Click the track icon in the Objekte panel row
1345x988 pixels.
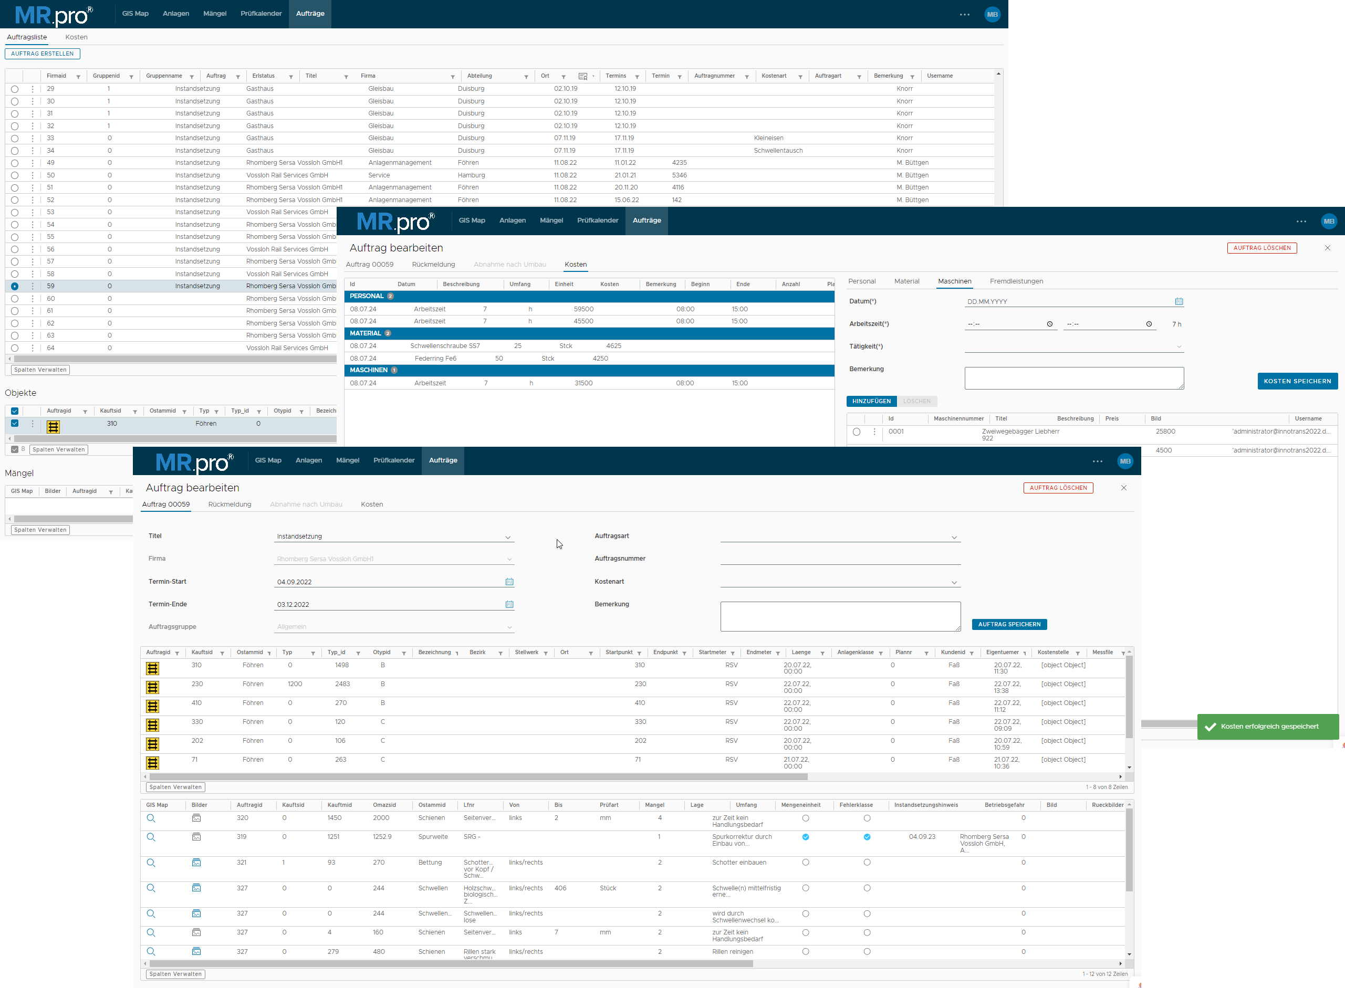pyautogui.click(x=53, y=426)
